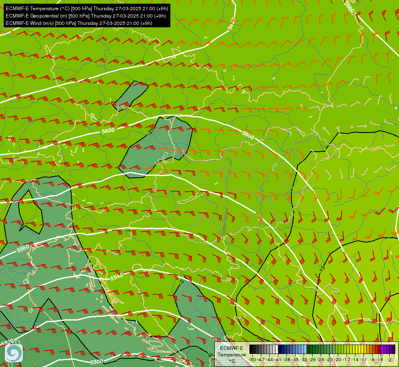Image resolution: width=399 pixels, height=367 pixels.
Task: Click the -44 value in the legend
Action: (x=269, y=360)
